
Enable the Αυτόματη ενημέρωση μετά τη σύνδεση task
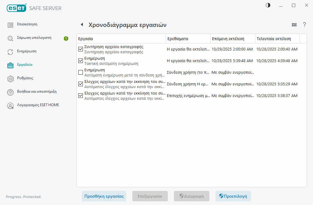click(80, 73)
